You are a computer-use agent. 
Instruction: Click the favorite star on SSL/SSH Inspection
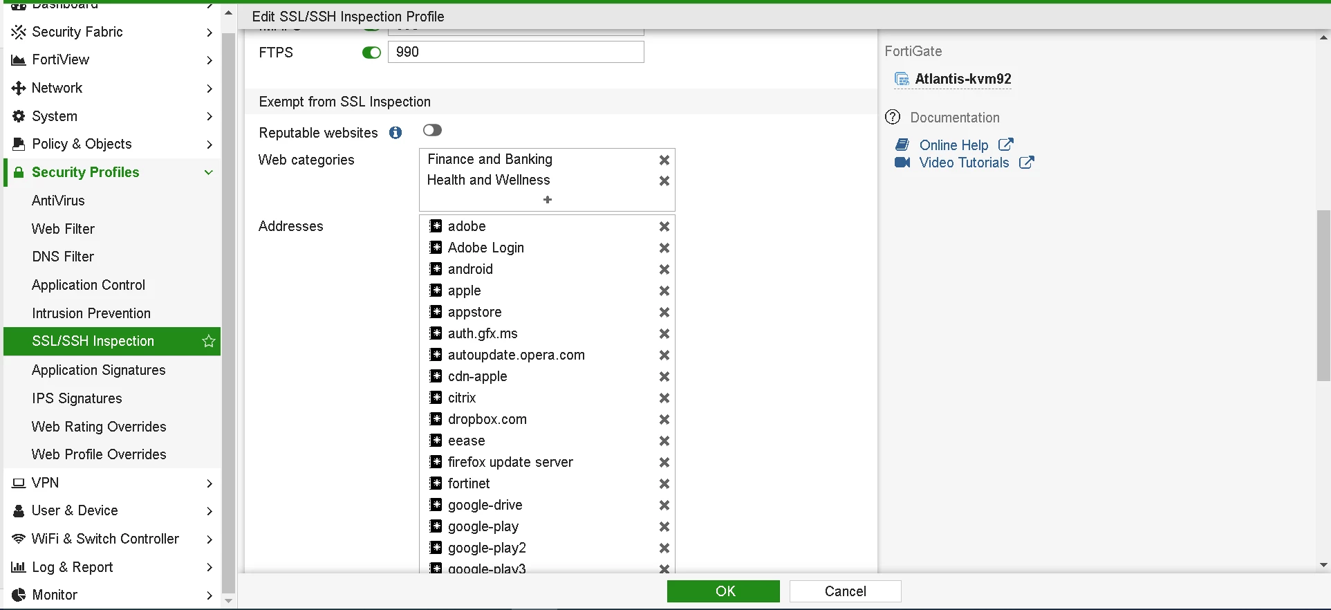[x=208, y=341]
